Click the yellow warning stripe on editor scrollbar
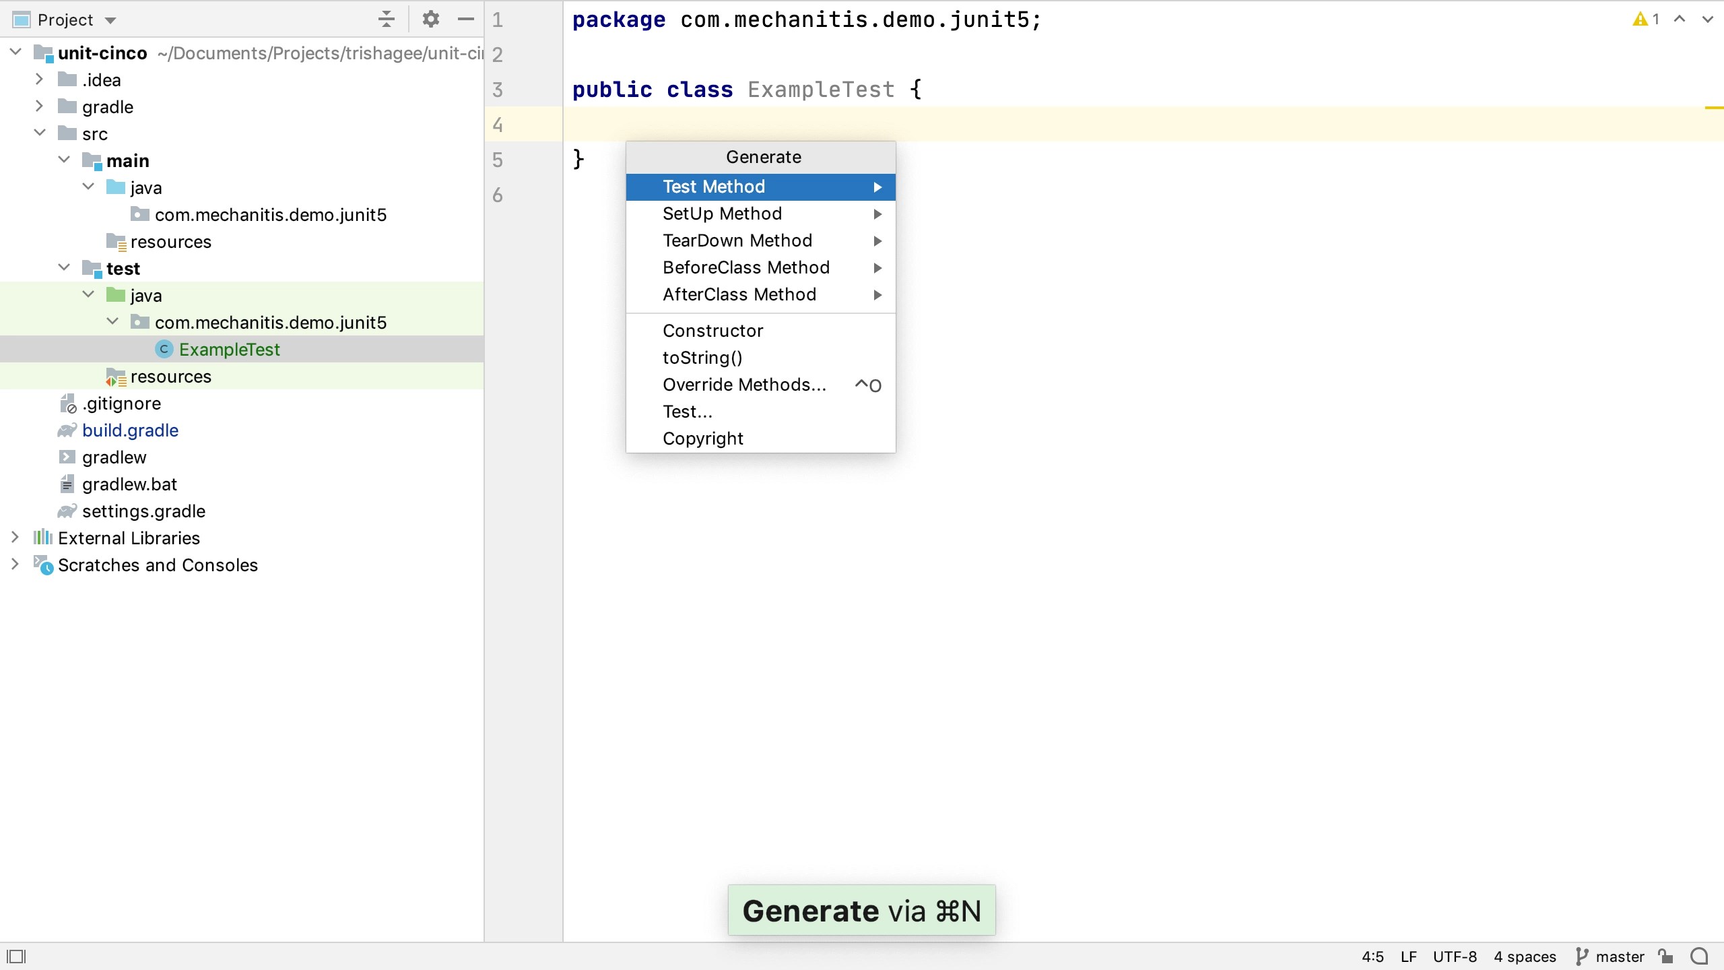This screenshot has height=970, width=1724. [x=1714, y=108]
